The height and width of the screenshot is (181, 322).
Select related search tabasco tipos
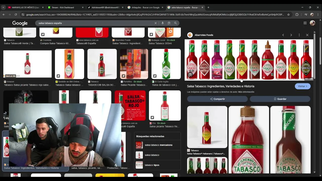click(x=157, y=165)
